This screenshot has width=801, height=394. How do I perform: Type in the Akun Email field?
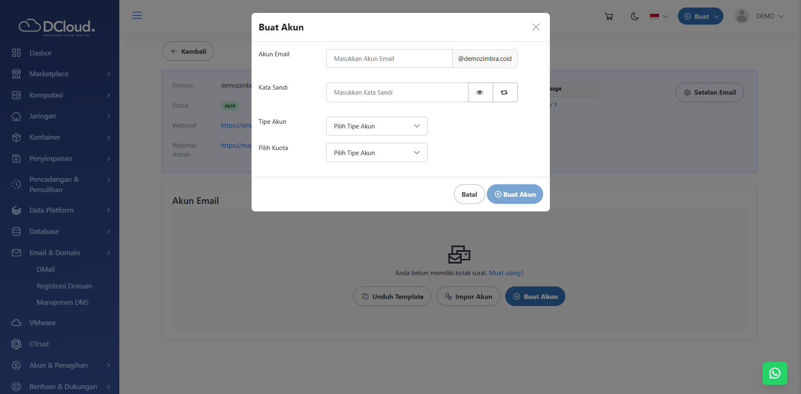(389, 59)
